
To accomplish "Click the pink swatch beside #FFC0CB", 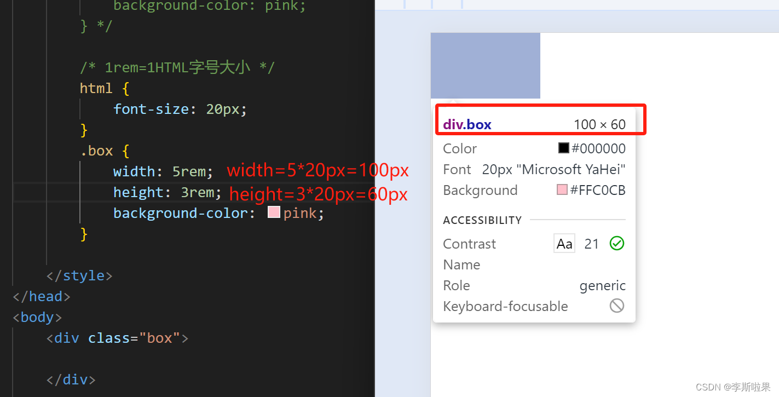I will coord(562,190).
